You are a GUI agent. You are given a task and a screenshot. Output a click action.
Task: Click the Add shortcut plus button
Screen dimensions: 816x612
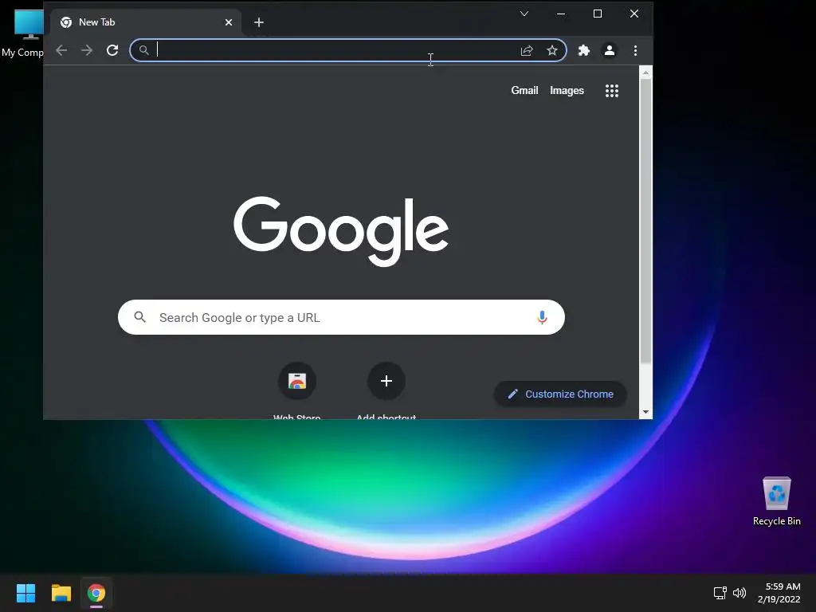(x=386, y=381)
